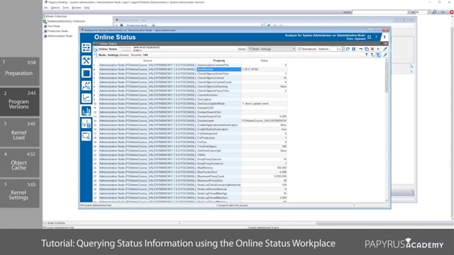Click the white tab at blue header's right end
The width and height of the screenshot is (454, 255).
(x=384, y=37)
